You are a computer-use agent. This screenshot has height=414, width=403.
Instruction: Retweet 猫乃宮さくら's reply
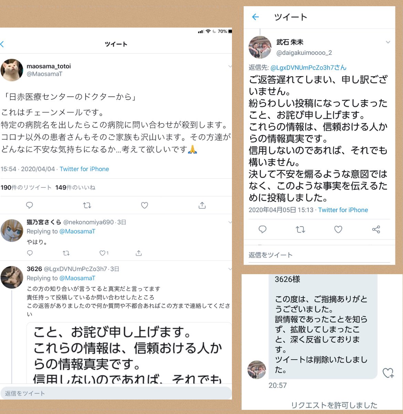pyautogui.click(x=66, y=253)
